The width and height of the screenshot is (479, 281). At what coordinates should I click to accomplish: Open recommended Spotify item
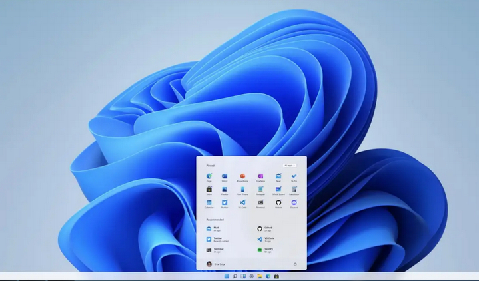265,250
